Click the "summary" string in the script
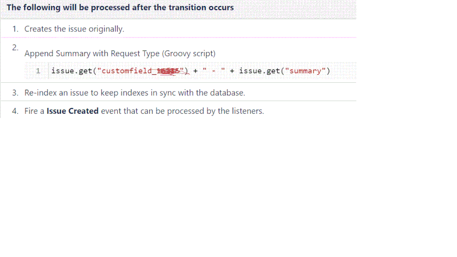 [x=306, y=71]
